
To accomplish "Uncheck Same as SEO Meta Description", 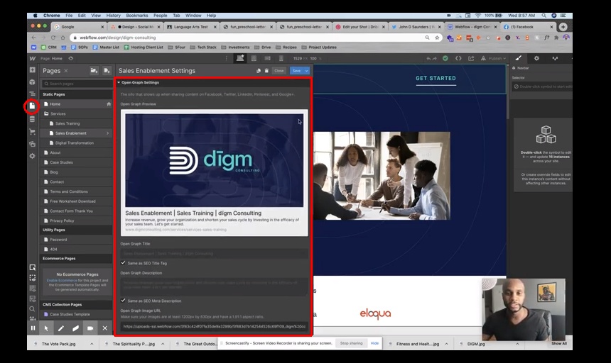I will coord(123,301).
